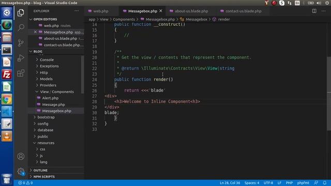
Task: Open Visual Studio Code dock icon
Action: coord(7,112)
